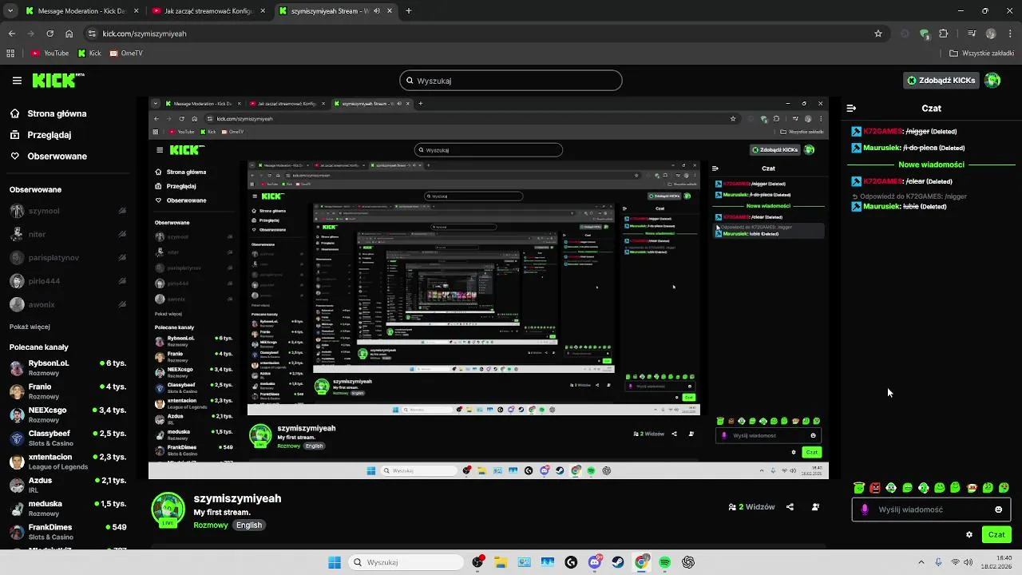The height and width of the screenshot is (575, 1022).
Task: Go to Strona główna in sidebar
Action: pos(48,113)
